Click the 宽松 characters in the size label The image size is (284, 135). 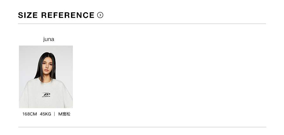tap(66, 114)
